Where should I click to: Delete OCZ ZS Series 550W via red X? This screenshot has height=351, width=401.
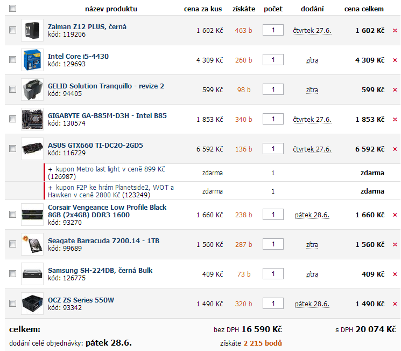[x=395, y=304]
